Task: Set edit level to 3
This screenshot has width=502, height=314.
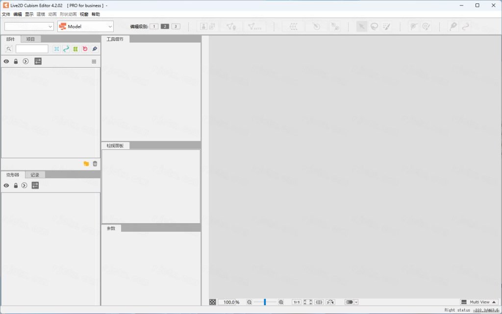Action: click(176, 26)
